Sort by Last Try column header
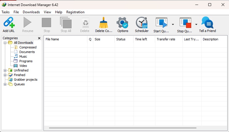The image size is (229, 132). coord(192,39)
